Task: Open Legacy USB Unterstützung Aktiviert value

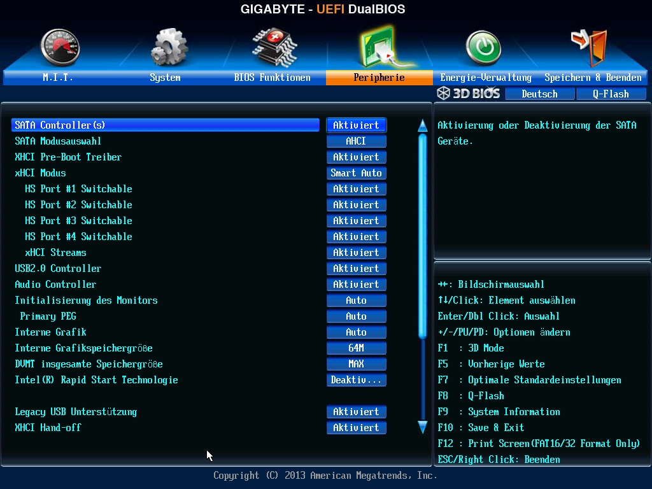Action: click(357, 412)
